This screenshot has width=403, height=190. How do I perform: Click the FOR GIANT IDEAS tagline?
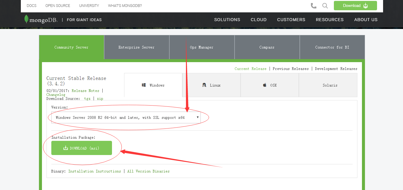click(84, 20)
